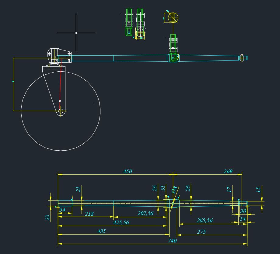
Task: Pick the 435 dimension label
Action: point(101,231)
